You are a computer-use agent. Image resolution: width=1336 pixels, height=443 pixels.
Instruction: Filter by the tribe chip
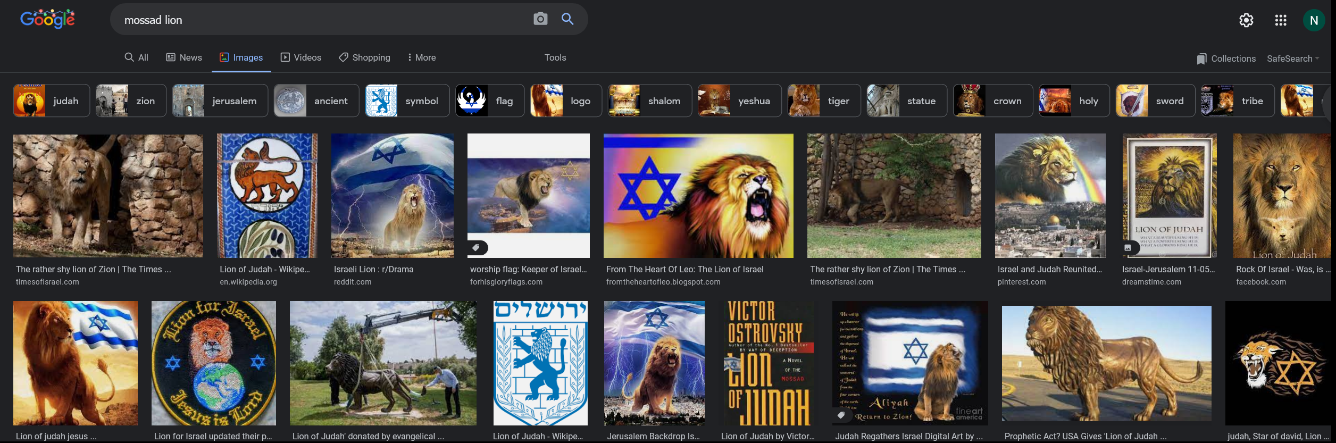tap(1238, 101)
